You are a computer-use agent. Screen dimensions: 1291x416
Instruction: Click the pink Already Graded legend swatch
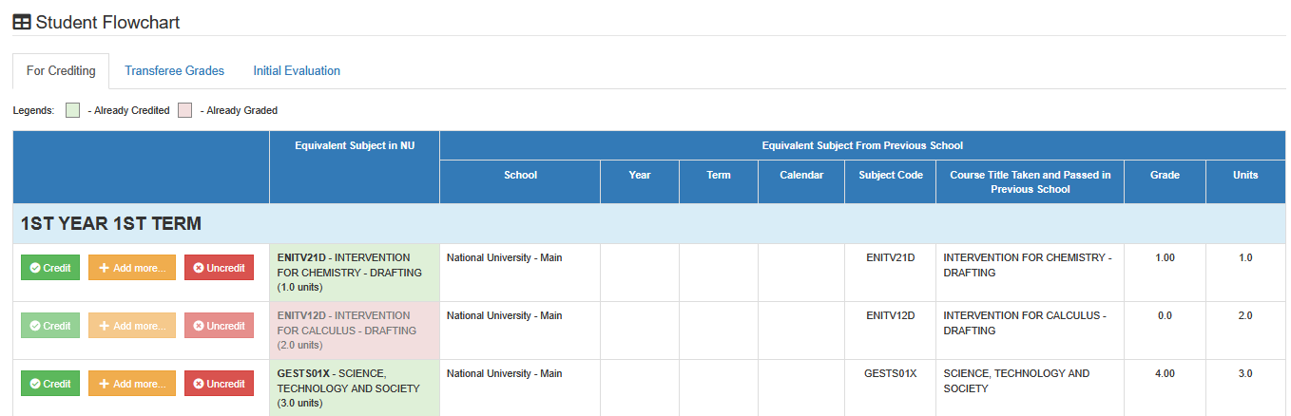coord(185,110)
